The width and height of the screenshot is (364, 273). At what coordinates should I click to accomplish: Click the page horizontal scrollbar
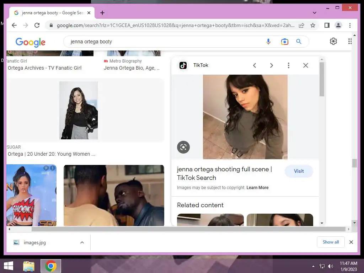[188, 229]
